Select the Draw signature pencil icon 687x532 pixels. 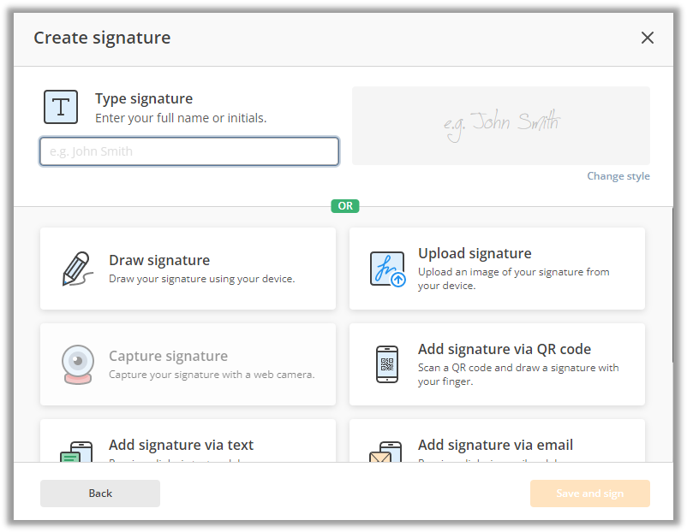tap(77, 269)
